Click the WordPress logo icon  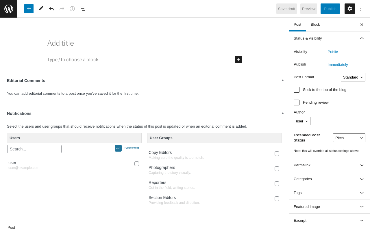click(x=9, y=9)
